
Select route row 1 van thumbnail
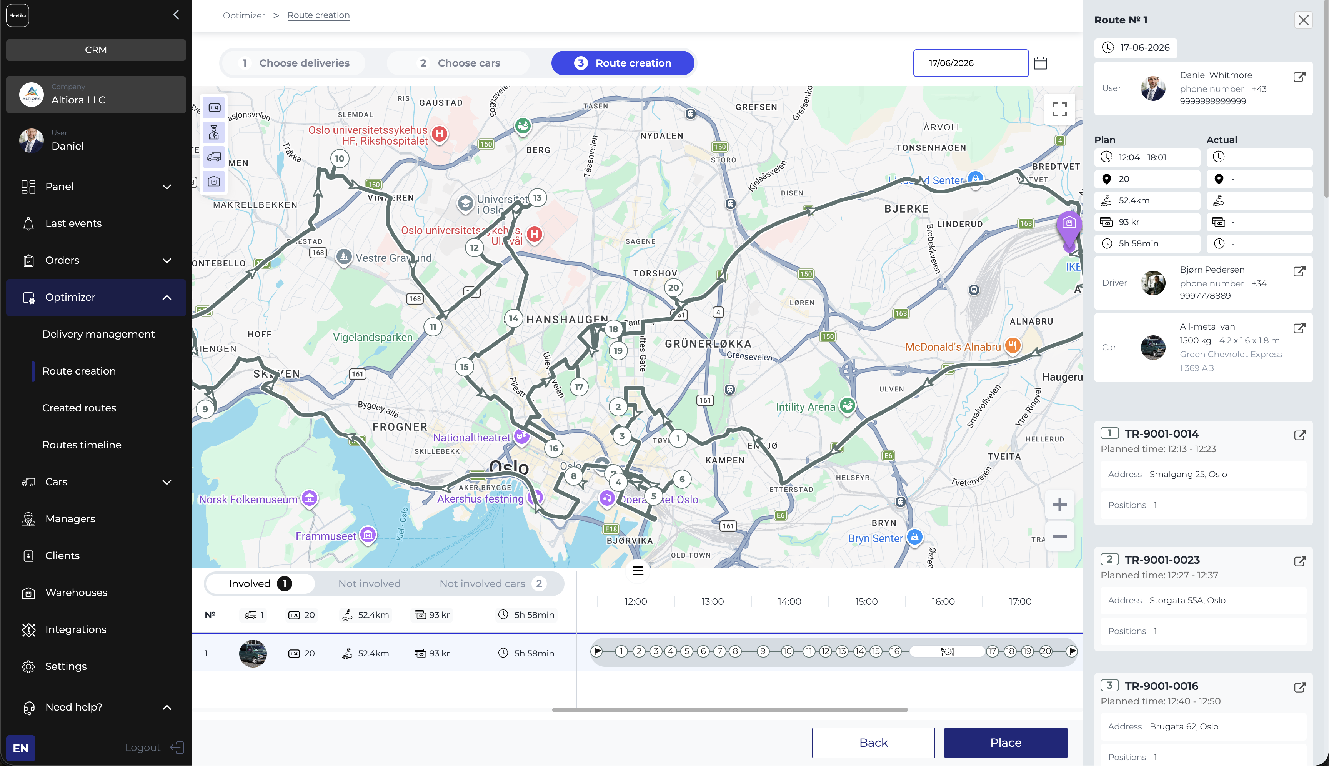pos(253,653)
